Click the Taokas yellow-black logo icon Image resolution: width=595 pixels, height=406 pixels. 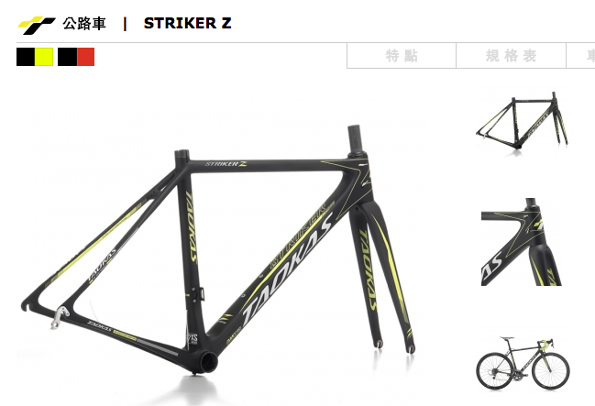[x=37, y=25]
